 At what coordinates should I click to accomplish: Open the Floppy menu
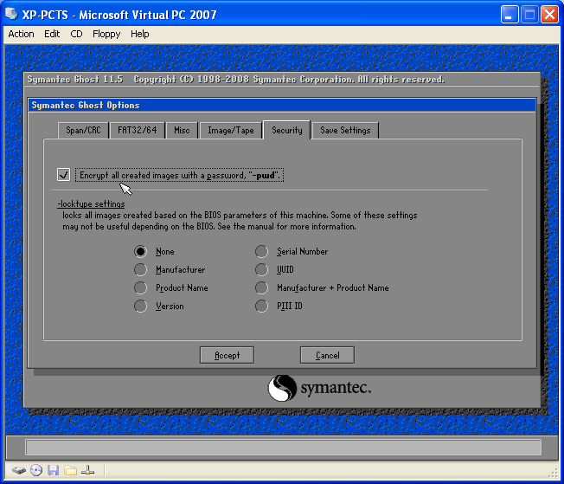click(x=106, y=34)
